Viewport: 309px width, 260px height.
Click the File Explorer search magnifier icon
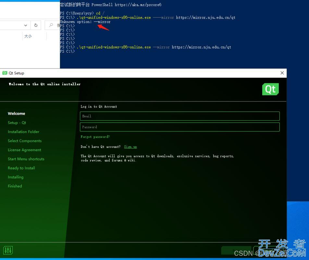point(51,25)
